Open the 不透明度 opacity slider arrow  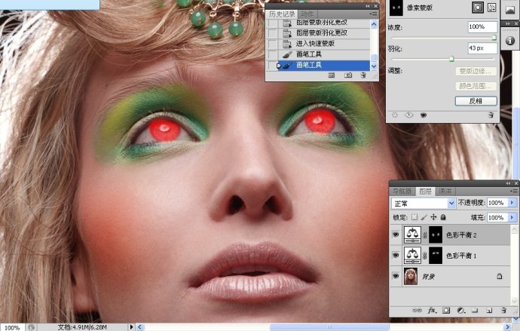[512, 203]
